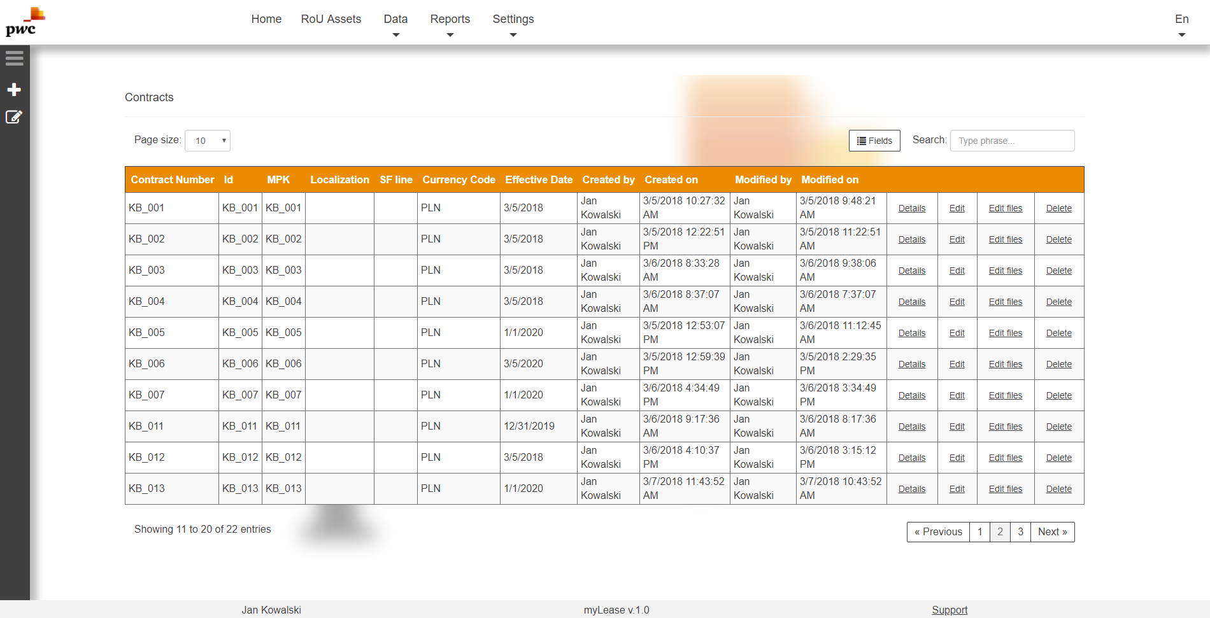Click the edit pencil sidebar icon
The image size is (1210, 618).
click(x=14, y=117)
